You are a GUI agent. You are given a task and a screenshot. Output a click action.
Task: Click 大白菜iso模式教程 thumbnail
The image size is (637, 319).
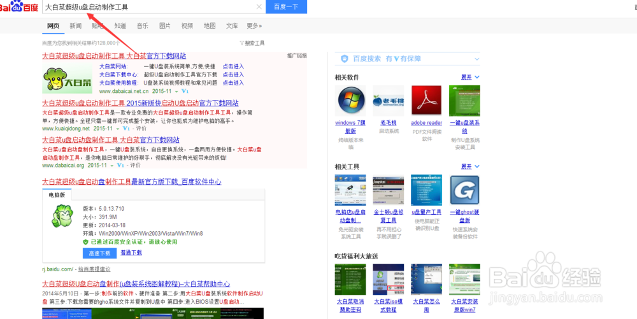pyautogui.click(x=389, y=280)
